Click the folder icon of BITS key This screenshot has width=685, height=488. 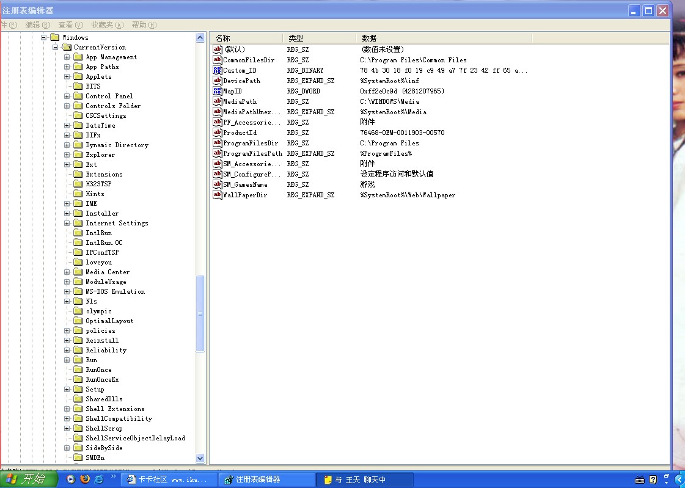78,86
